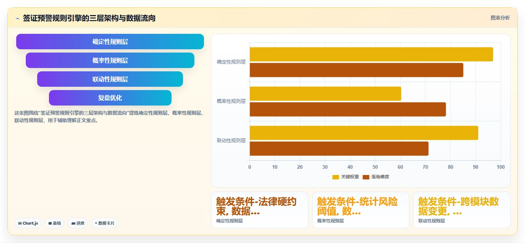
Task: Click the yellow 概率性规则层 关键权重 bar
Action: pyautogui.click(x=325, y=94)
